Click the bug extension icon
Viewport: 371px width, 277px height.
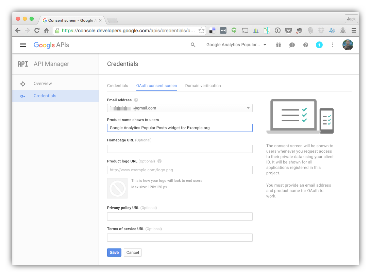pyautogui.click(x=343, y=31)
